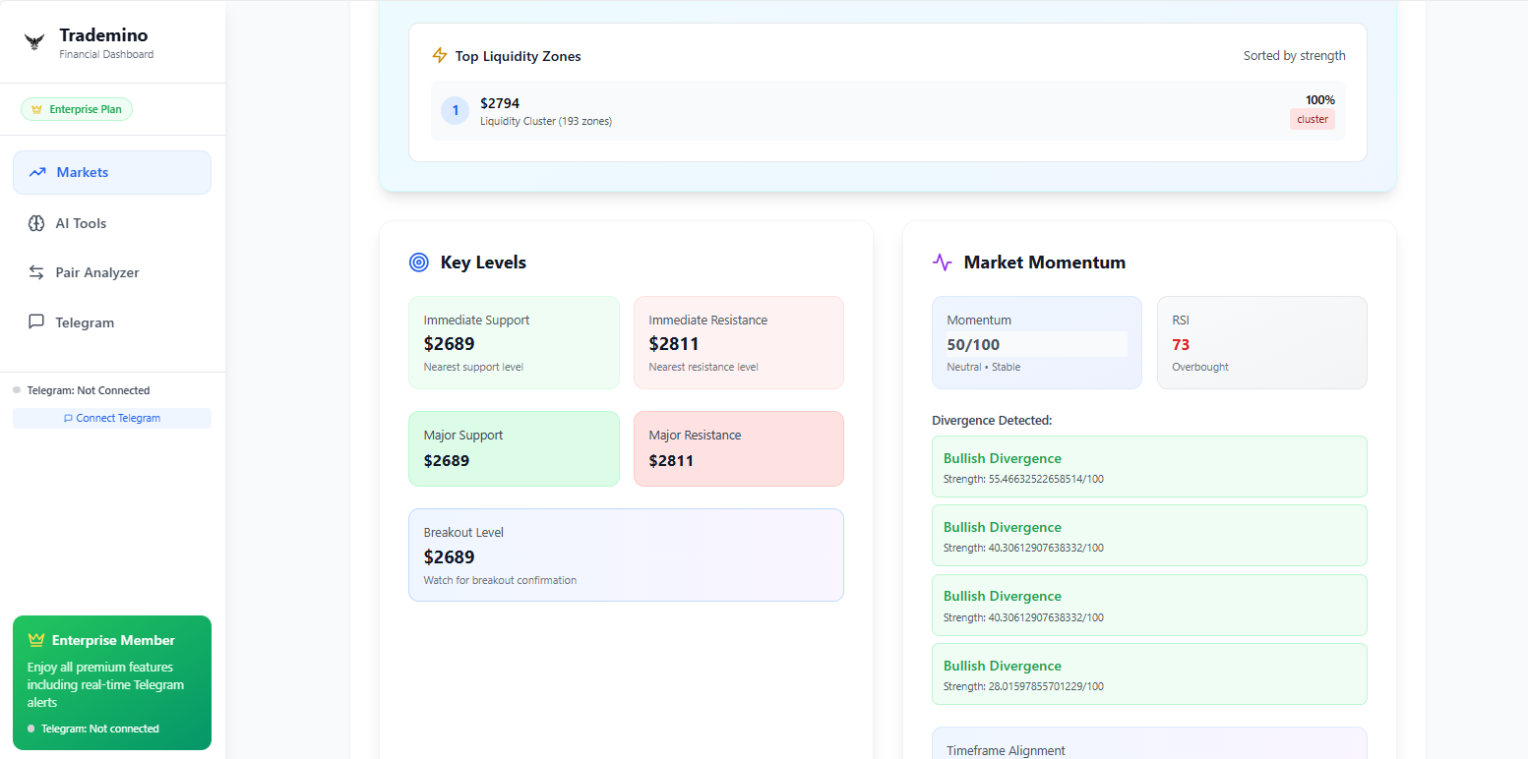This screenshot has width=1528, height=759.
Task: Click the target icon next to Key Levels
Action: [418, 262]
